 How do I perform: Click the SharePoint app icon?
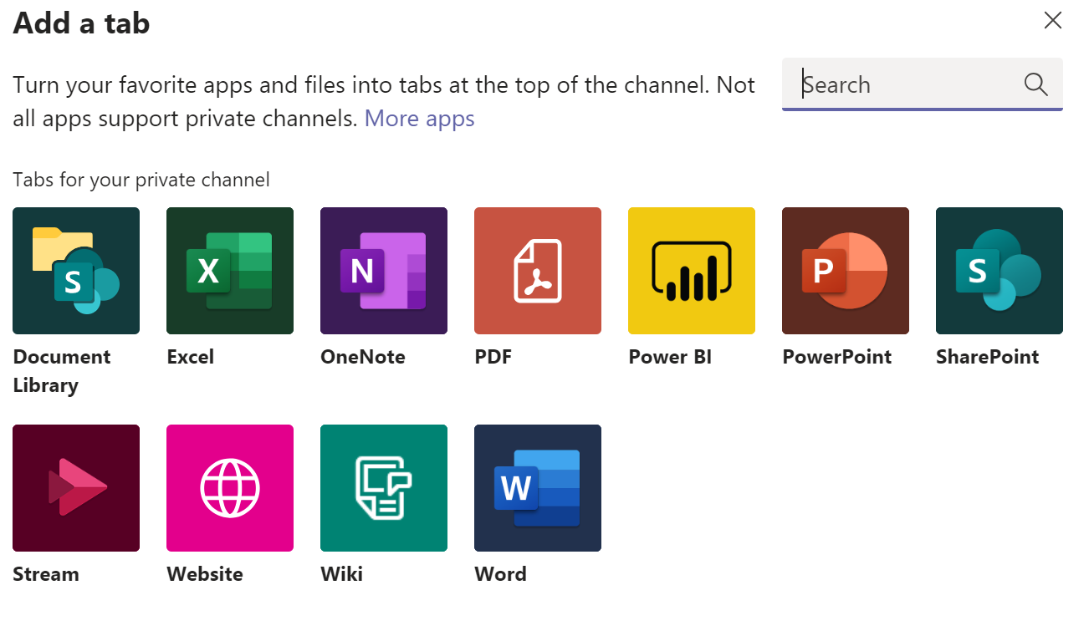coord(1000,271)
